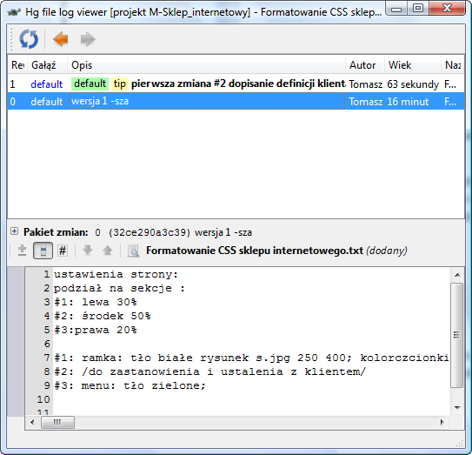Toggle the file view mode button
This screenshot has height=455, width=472.
[43, 251]
